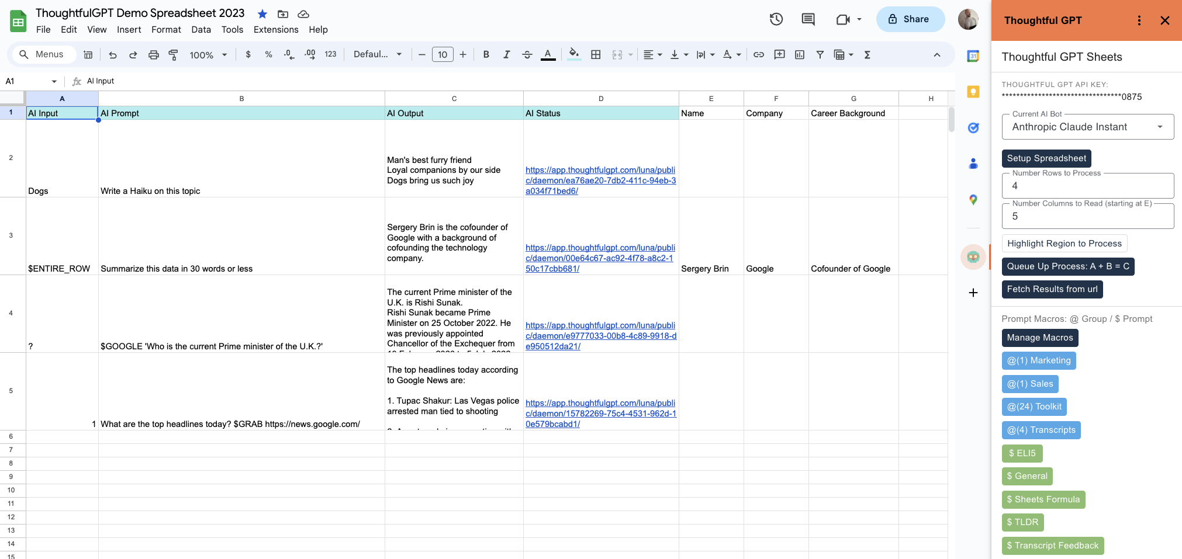Toggle bold formatting
Screen dimensions: 1182x559
click(x=486, y=55)
